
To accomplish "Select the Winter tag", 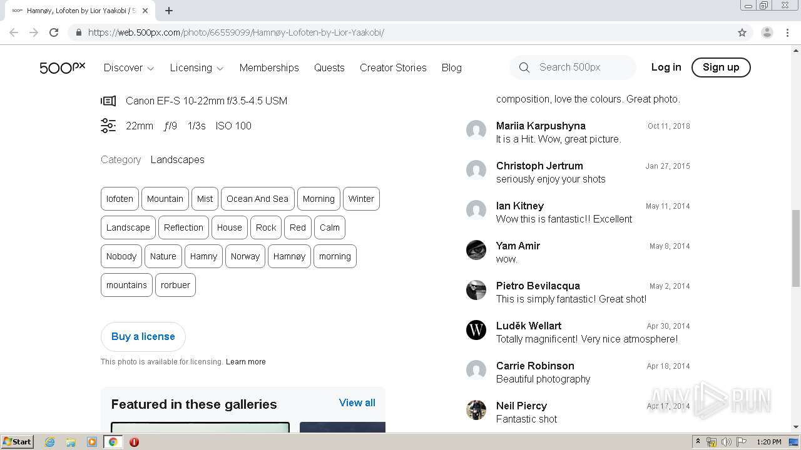I will tap(361, 199).
